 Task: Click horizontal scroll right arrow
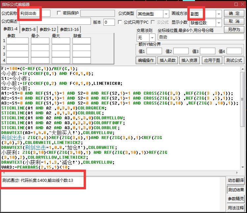[237, 173]
